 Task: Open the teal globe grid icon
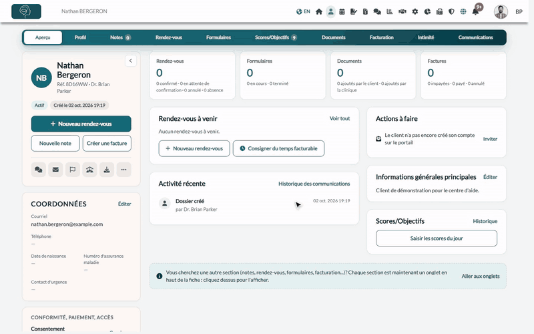tap(463, 11)
